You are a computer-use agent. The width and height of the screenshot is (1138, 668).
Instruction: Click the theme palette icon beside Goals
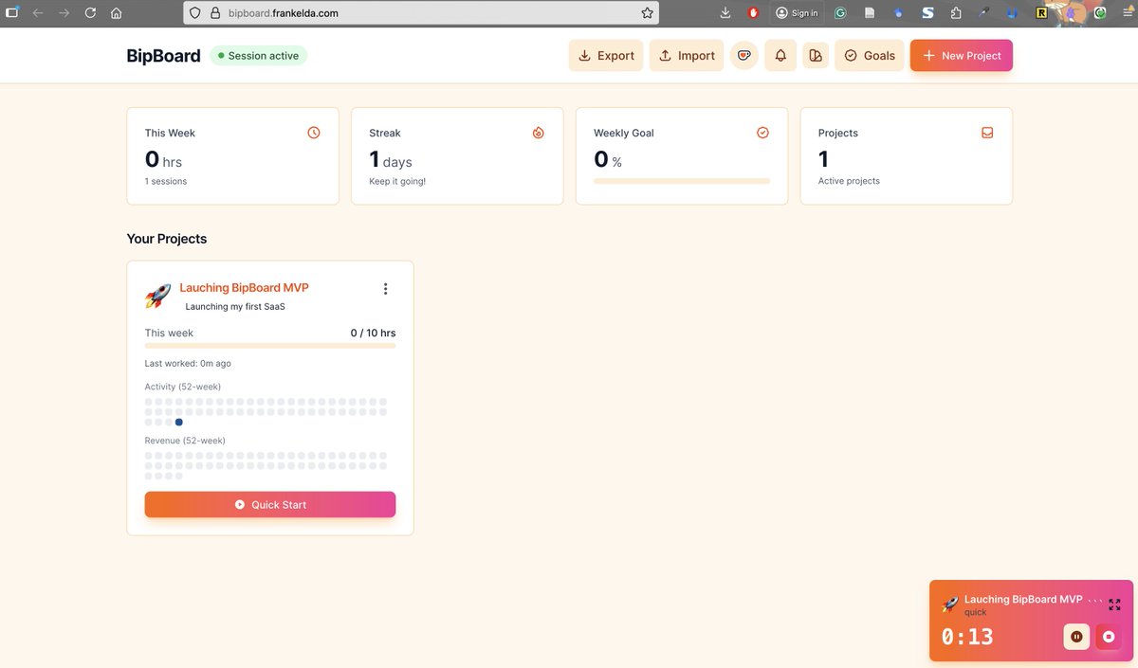point(816,56)
